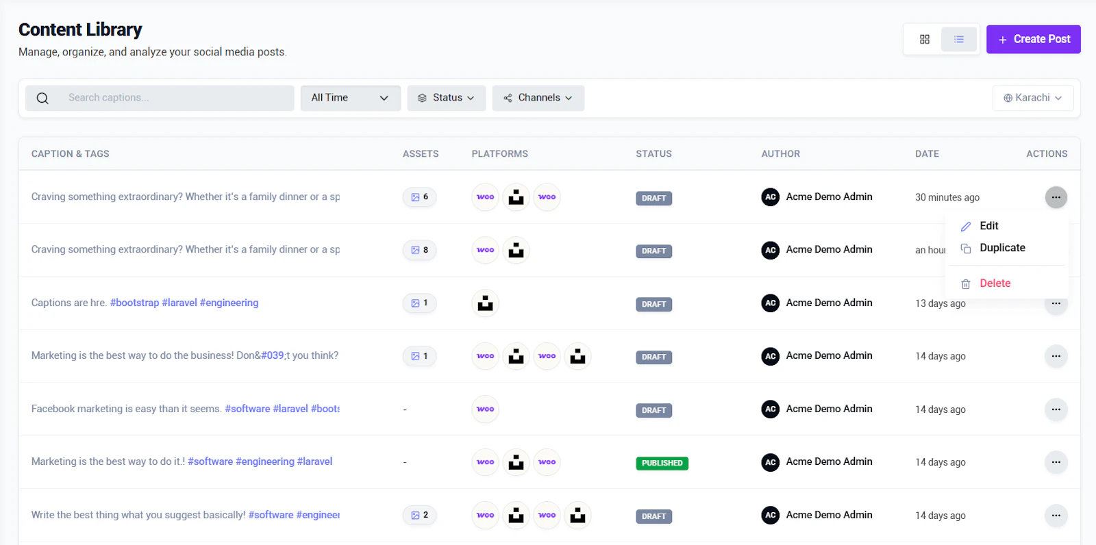This screenshot has height=545, width=1096.
Task: Click last Unsplash icon in 'Write the best thing' row
Action: 577,516
